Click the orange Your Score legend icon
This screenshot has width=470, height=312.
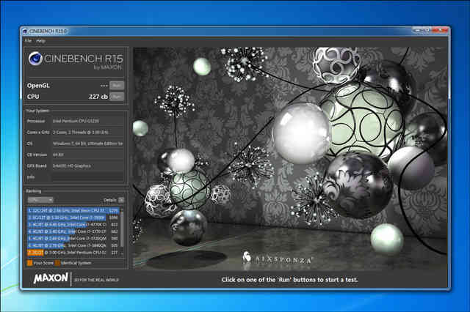[x=29, y=262]
